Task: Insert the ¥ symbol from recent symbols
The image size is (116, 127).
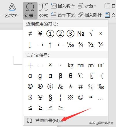Action: pyautogui.click(x=40, y=34)
